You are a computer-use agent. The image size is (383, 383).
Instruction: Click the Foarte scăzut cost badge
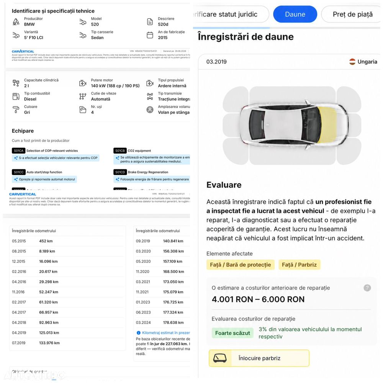tap(232, 333)
